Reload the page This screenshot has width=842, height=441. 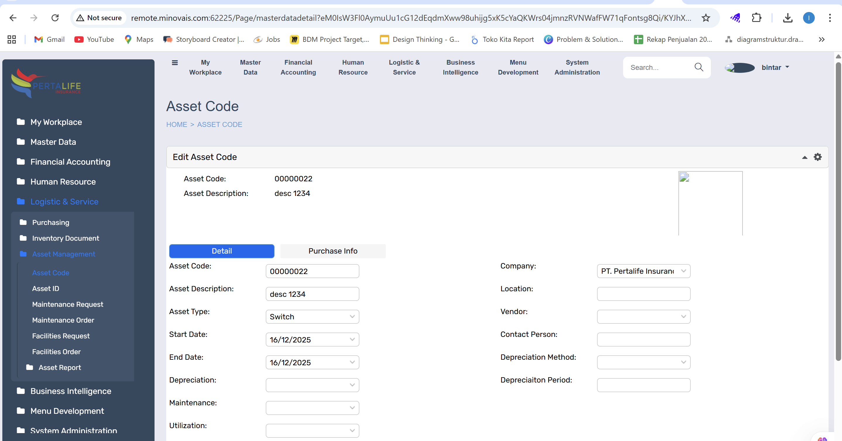pos(55,18)
